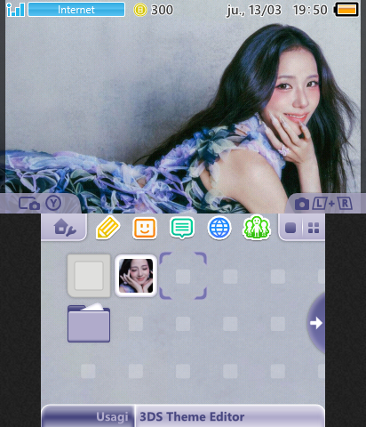Click the date ju., 13/03
The height and width of the screenshot is (427, 366).
(x=254, y=11)
